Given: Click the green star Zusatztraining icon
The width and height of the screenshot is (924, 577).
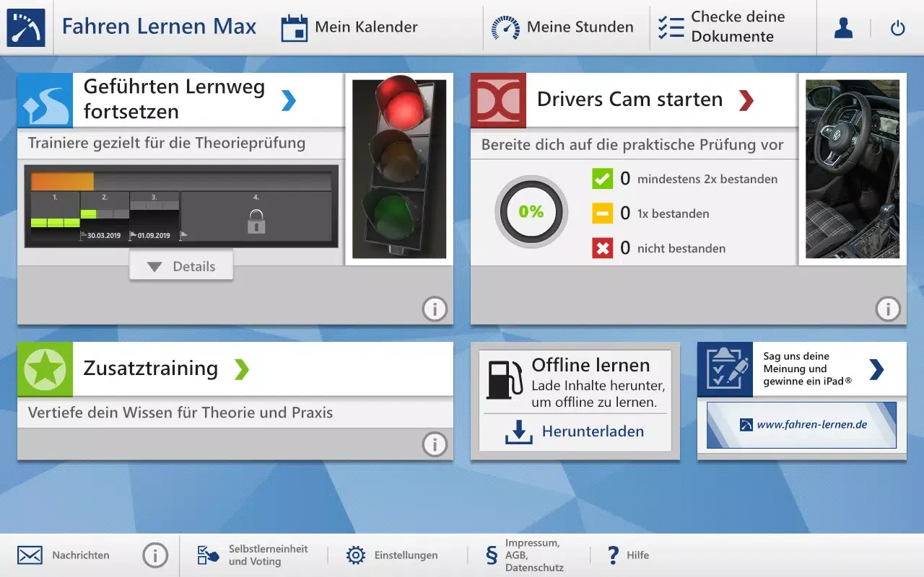Looking at the screenshot, I should point(45,369).
